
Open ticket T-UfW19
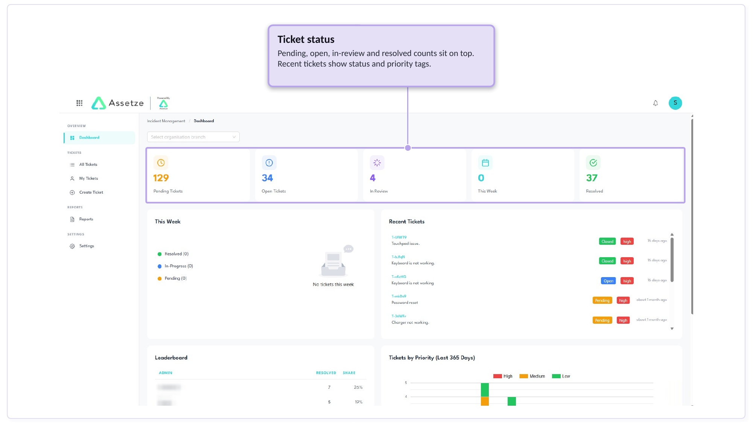click(399, 238)
